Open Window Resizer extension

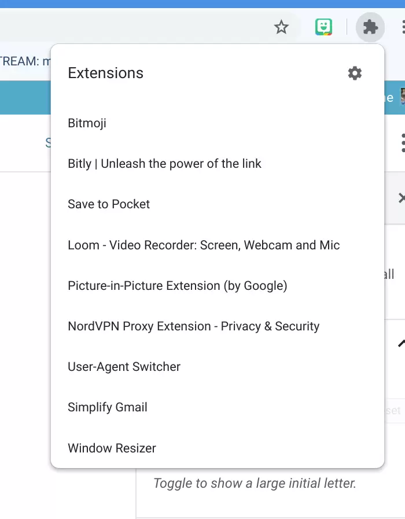point(112,448)
